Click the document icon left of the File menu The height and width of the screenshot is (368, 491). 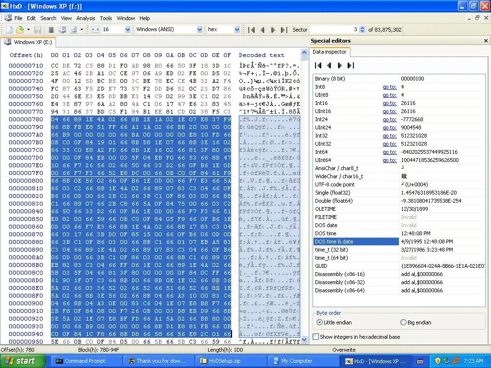coord(8,18)
